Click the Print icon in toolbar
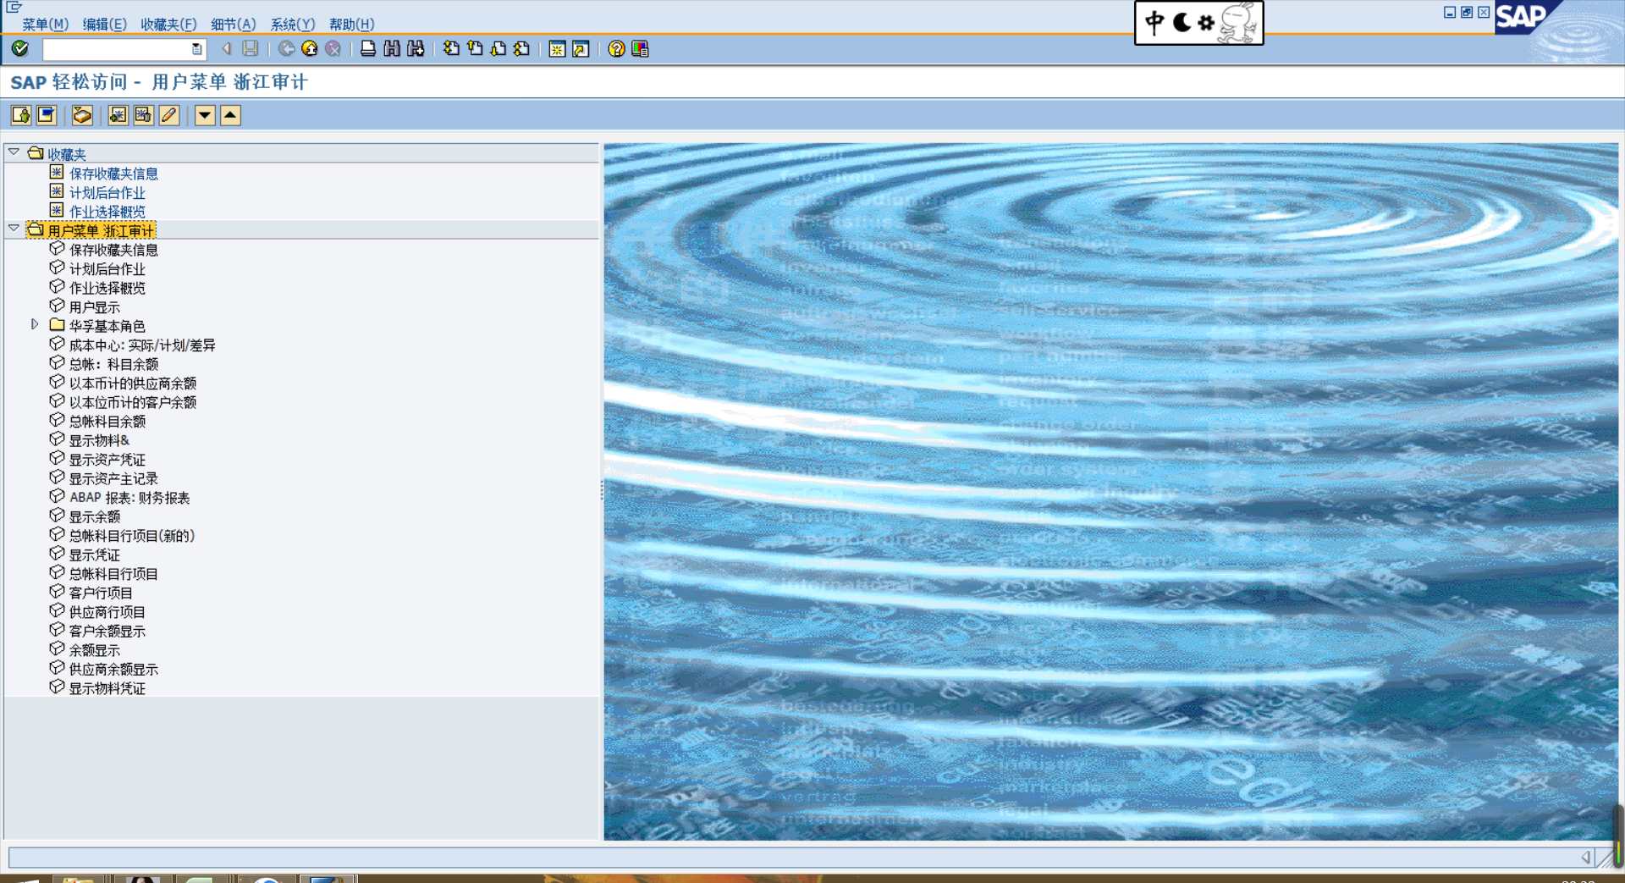1625x883 pixels. tap(367, 49)
